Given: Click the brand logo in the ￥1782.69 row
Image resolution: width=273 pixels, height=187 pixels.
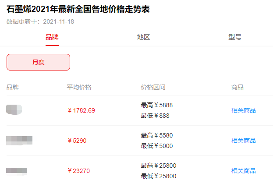Looking at the screenshot, I should click(14, 109).
